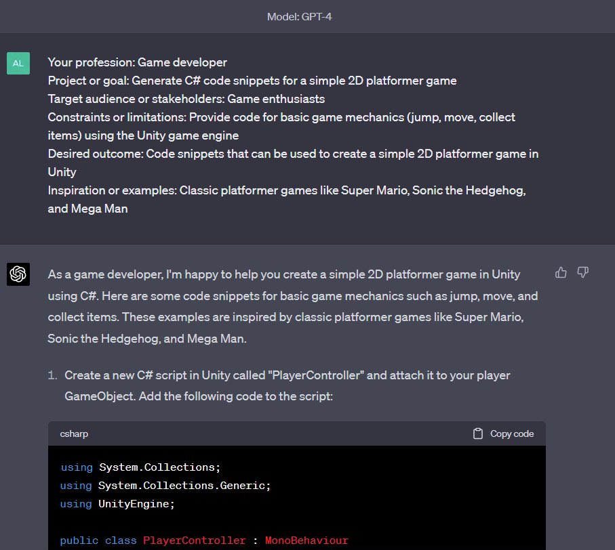The height and width of the screenshot is (550, 615).
Task: Click the line 'Your profession: Game developer'
Action: 137,62
